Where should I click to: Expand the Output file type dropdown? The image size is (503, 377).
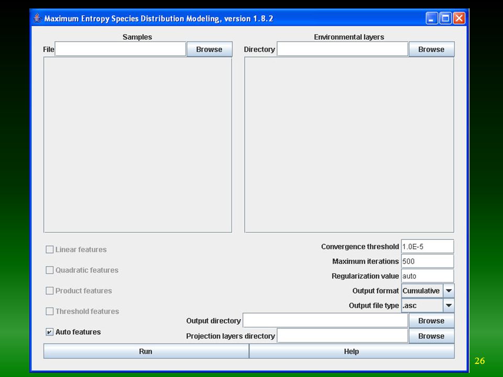pos(449,305)
